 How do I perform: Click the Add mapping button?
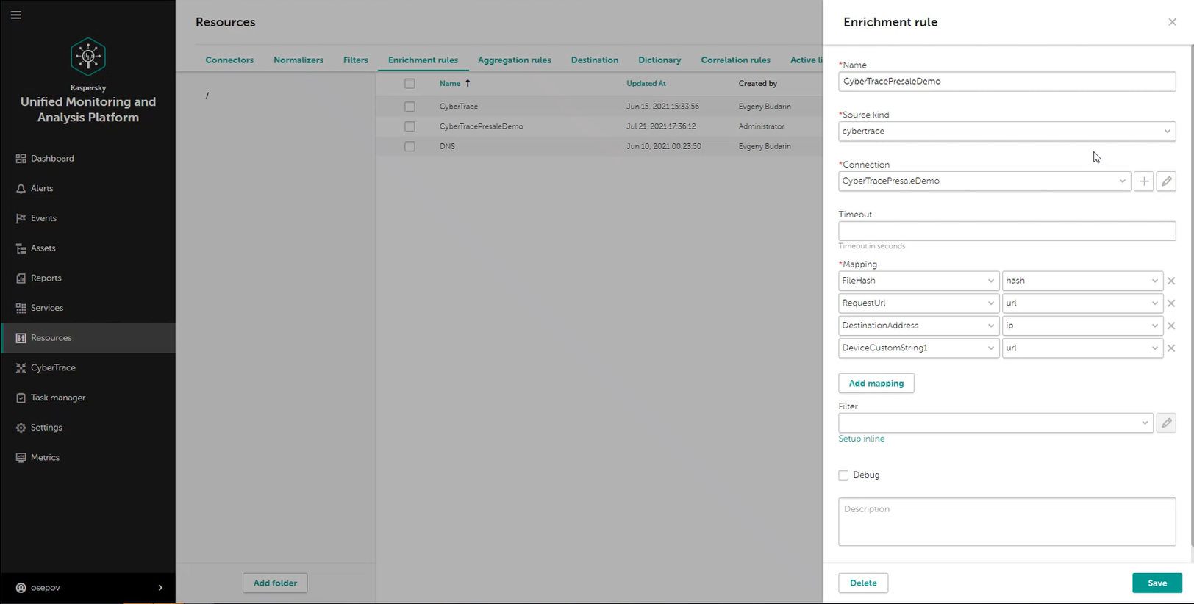[x=876, y=384]
